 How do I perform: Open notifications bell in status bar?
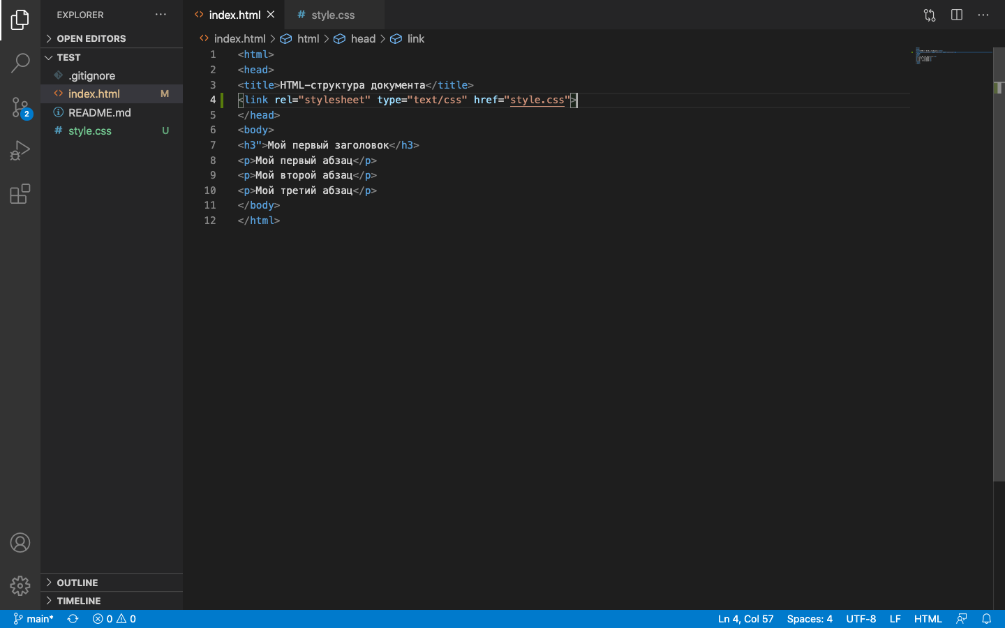[x=986, y=619]
